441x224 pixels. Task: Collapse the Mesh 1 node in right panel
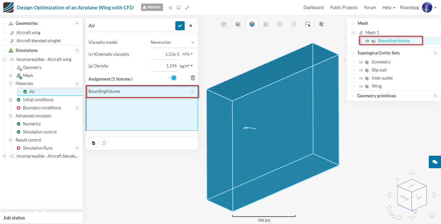click(353, 33)
